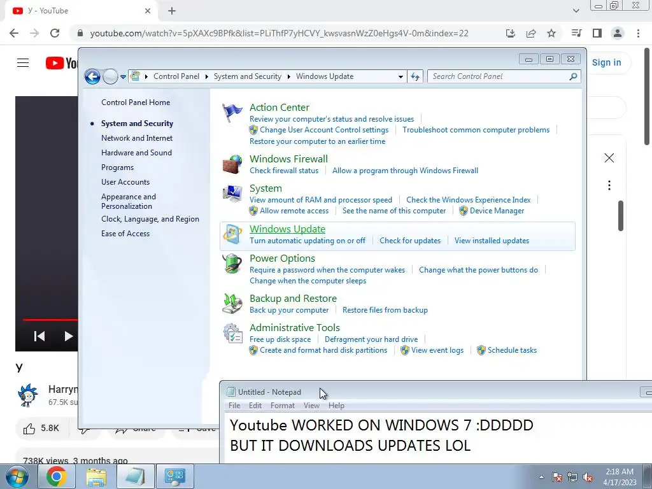Screen dimensions: 652x489
Task: Open Chrome tab search dropdown
Action: (x=576, y=11)
